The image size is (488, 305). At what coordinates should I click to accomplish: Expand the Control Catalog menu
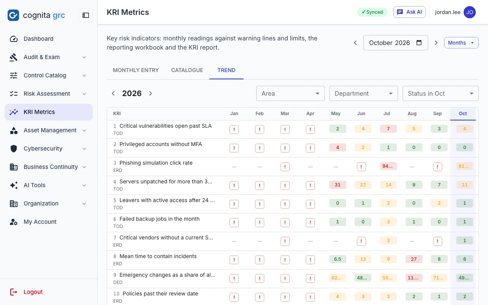click(84, 75)
